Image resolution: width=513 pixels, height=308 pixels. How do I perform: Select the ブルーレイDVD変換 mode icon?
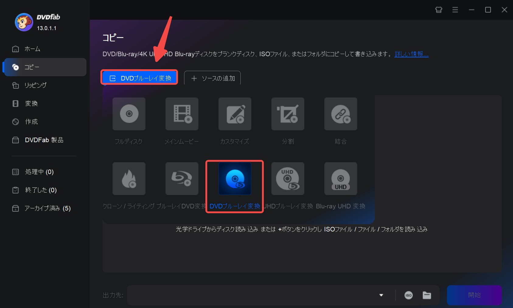click(x=182, y=179)
